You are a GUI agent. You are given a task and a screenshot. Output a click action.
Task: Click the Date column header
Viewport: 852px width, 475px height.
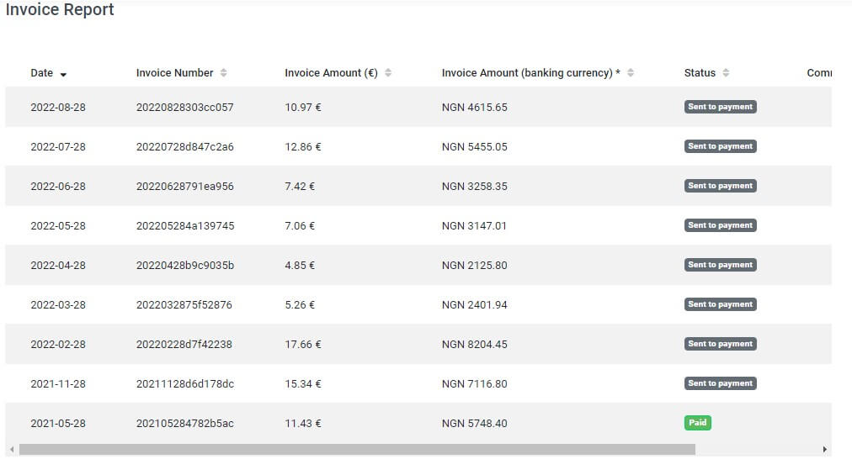pyautogui.click(x=42, y=73)
